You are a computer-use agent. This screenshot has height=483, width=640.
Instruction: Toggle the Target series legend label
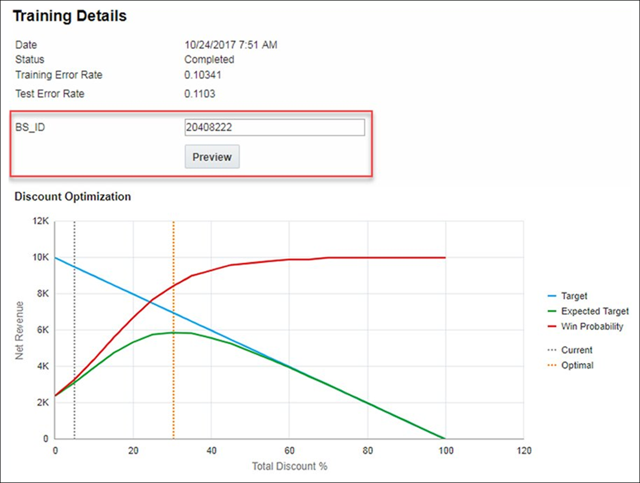click(x=574, y=296)
